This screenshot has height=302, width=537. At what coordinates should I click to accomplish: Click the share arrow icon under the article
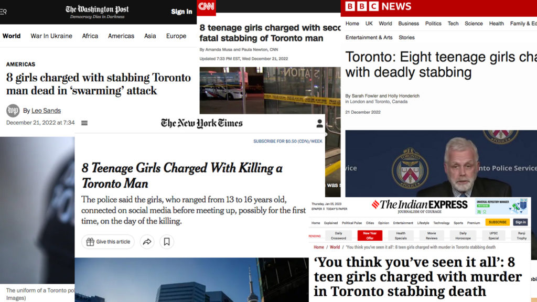147,242
